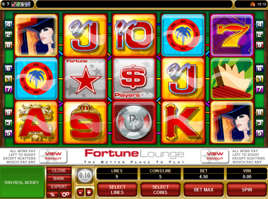This screenshot has height=199, width=268.
Task: Open the SELECT COINS option
Action: click(160, 190)
